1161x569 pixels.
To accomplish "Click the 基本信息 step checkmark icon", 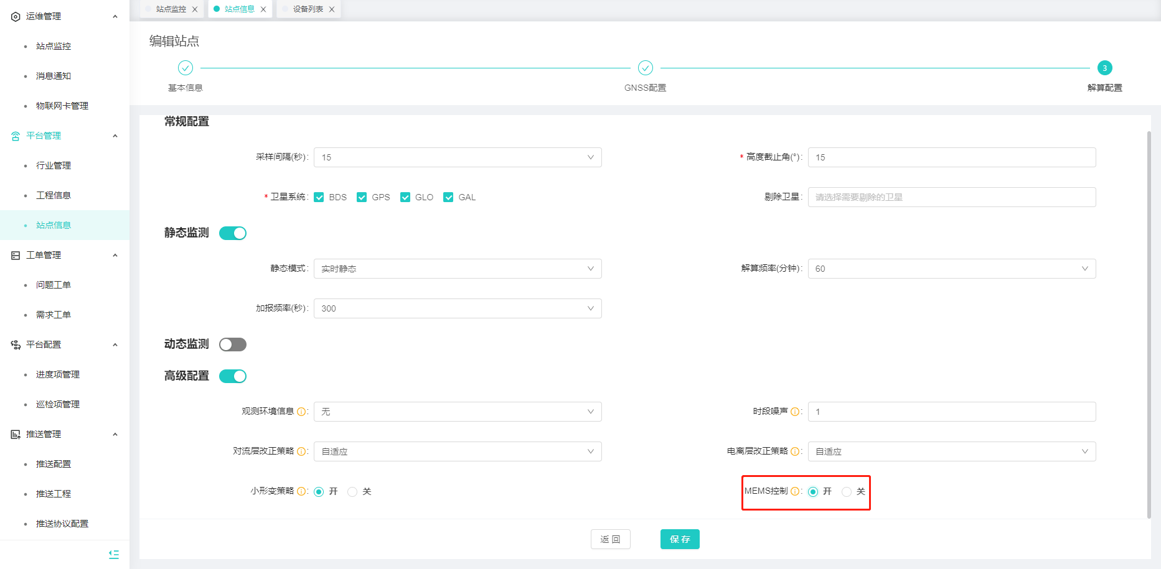I will pyautogui.click(x=186, y=68).
